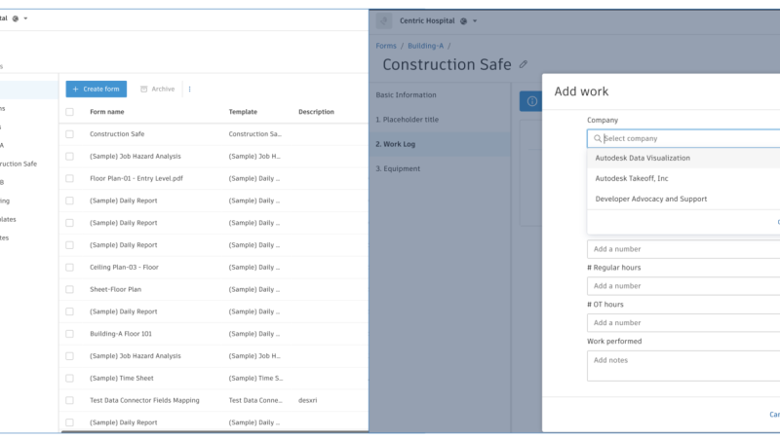
Task: Click the plus icon on Create form
Action: point(76,89)
